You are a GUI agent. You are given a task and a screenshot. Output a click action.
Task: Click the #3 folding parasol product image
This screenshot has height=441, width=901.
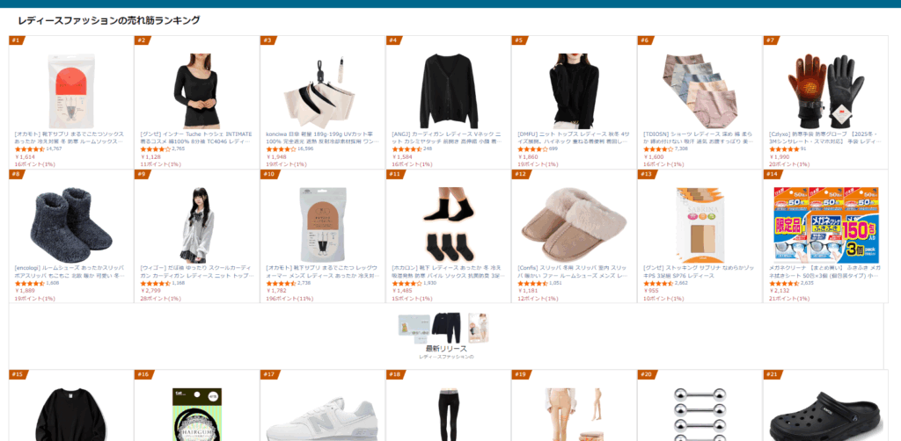pos(322,91)
